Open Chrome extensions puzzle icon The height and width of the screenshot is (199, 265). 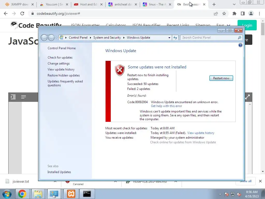pos(234,13)
